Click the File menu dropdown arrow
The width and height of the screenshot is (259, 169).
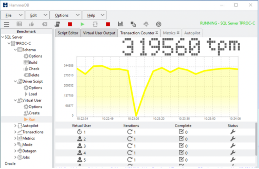[21, 15]
